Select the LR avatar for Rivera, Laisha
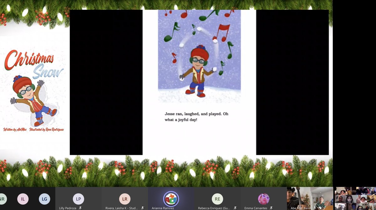This screenshot has height=210, width=376. pos(125,199)
